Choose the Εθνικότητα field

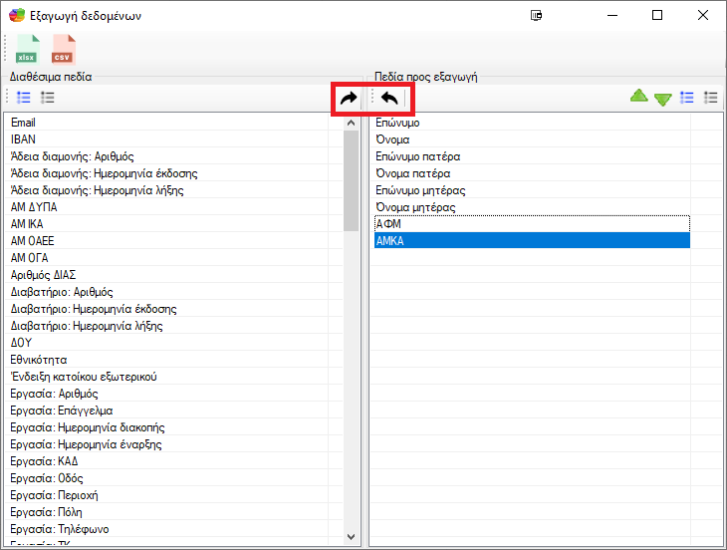(x=39, y=360)
